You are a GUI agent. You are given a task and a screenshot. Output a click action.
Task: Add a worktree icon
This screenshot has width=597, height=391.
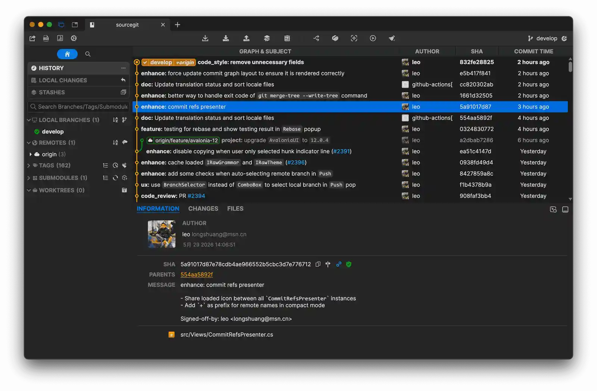(x=125, y=190)
